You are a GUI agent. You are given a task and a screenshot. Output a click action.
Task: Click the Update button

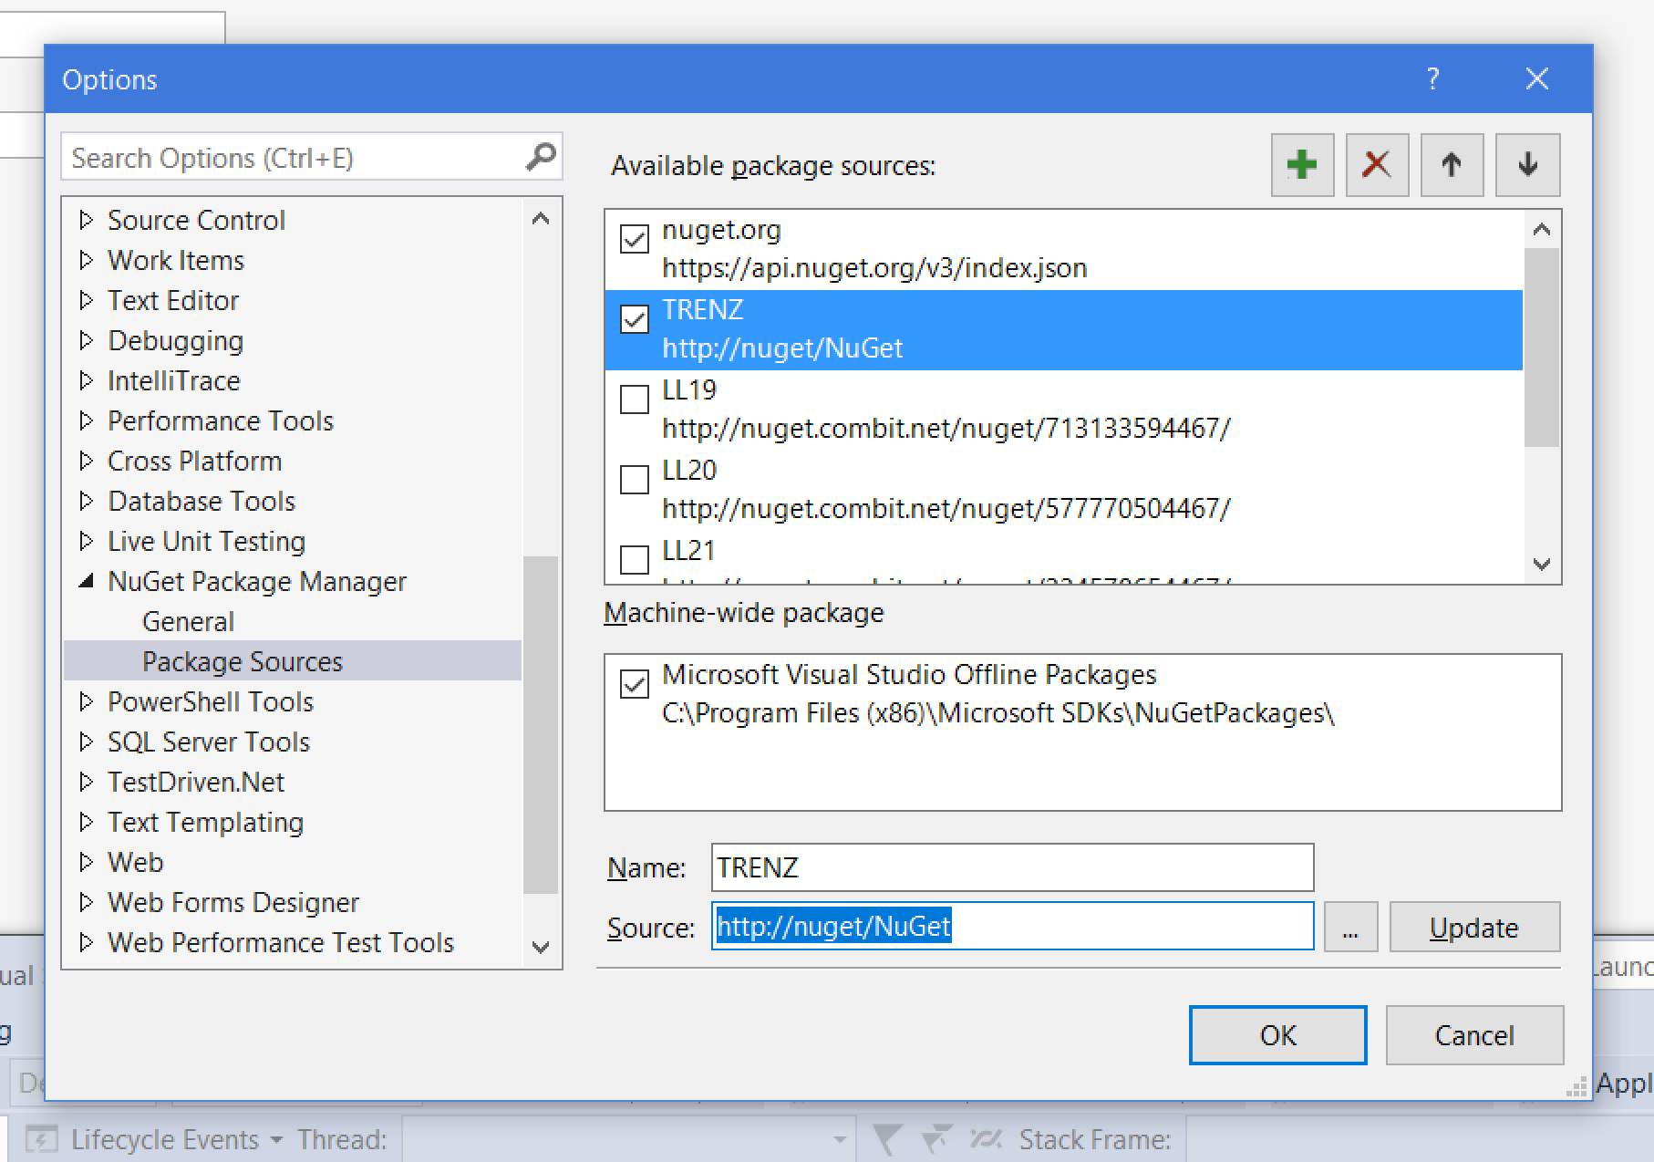point(1474,928)
